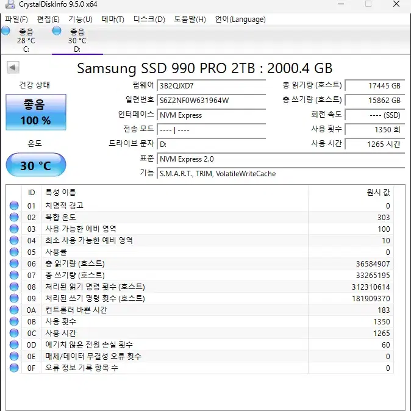Click status orb for attribute 05 사용률
The height and width of the screenshot is (411, 411).
tap(14, 252)
